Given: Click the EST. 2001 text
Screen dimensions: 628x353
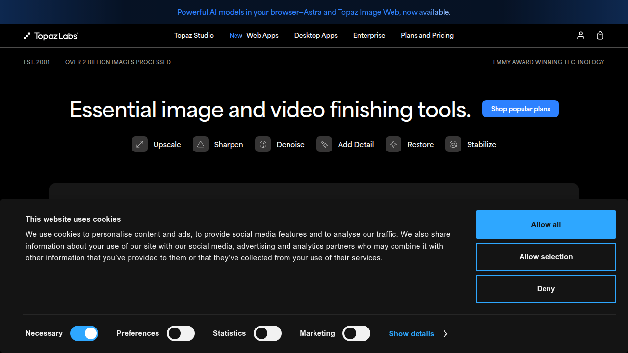Looking at the screenshot, I should pos(37,62).
